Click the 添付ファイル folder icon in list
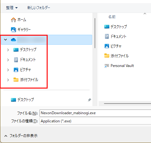151x143 pixels. tap(107, 56)
